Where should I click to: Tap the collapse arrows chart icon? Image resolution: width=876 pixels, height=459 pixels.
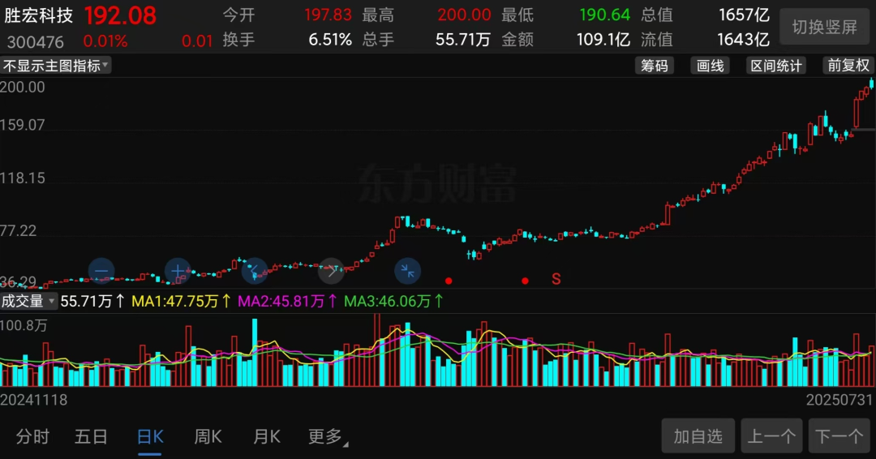(407, 272)
